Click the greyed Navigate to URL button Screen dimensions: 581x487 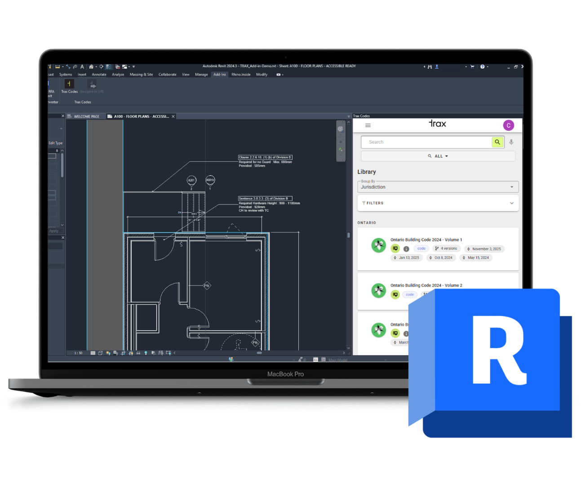[92, 86]
